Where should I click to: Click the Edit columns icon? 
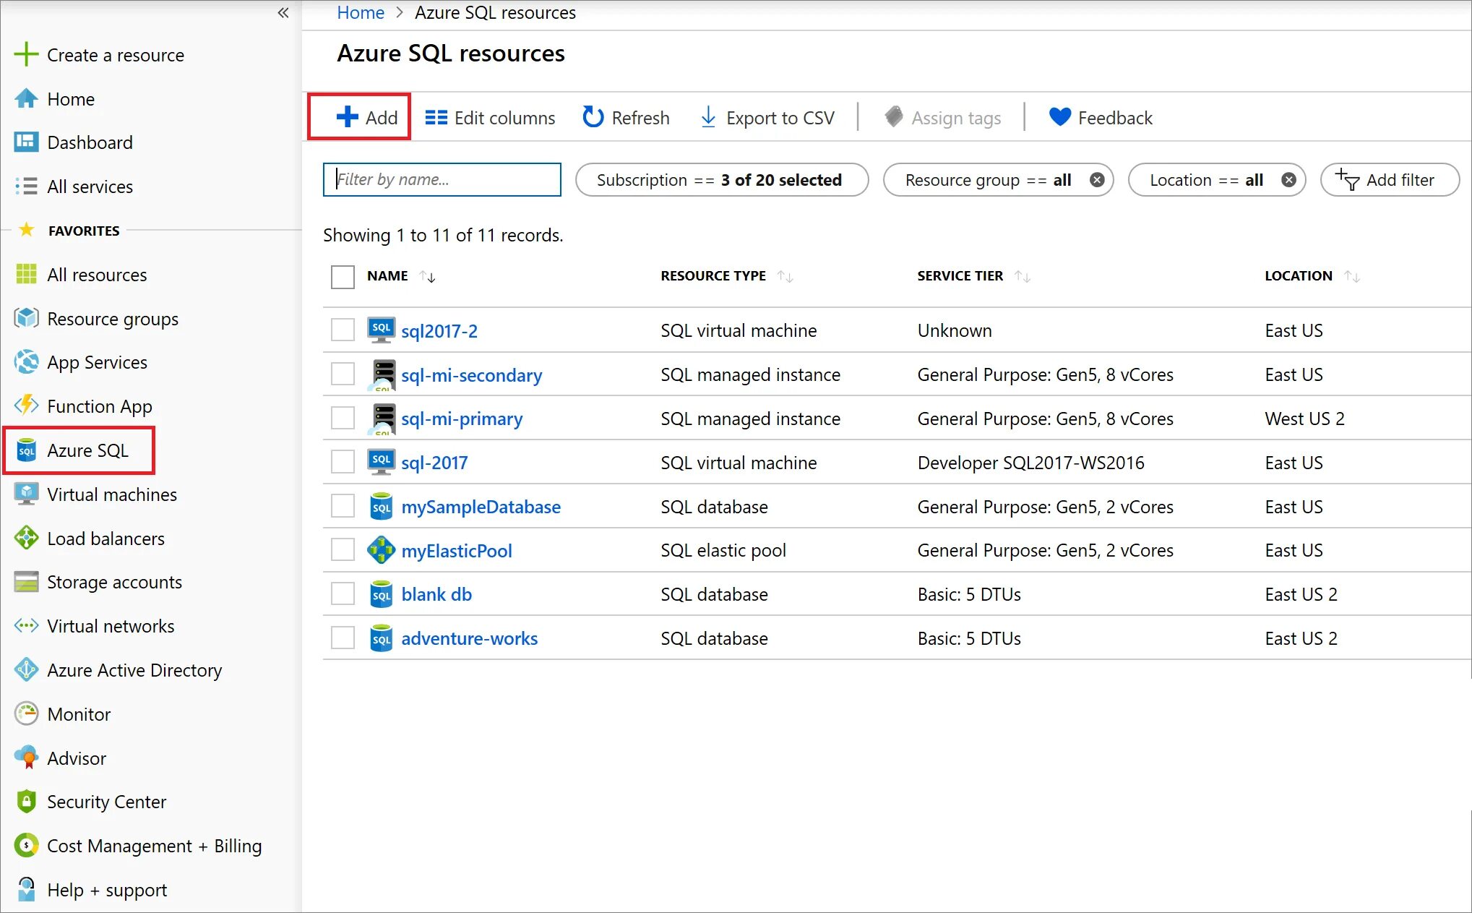436,117
